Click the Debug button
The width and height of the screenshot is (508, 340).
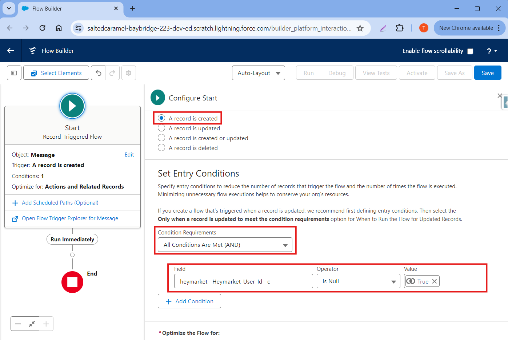(x=337, y=73)
